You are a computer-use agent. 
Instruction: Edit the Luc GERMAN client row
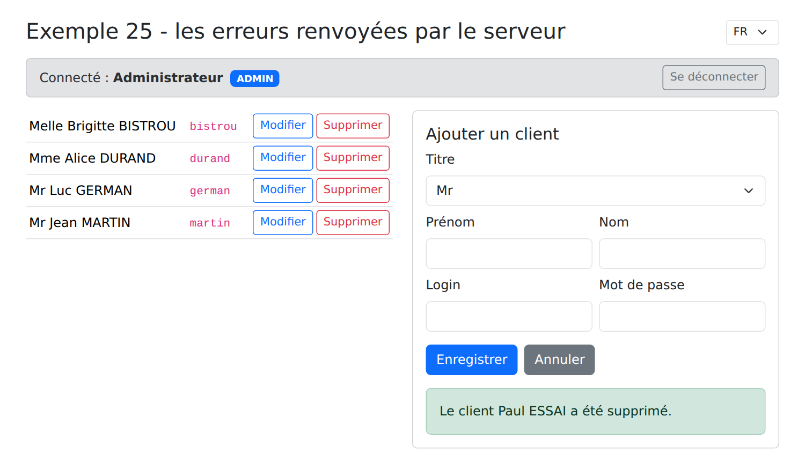tap(283, 190)
